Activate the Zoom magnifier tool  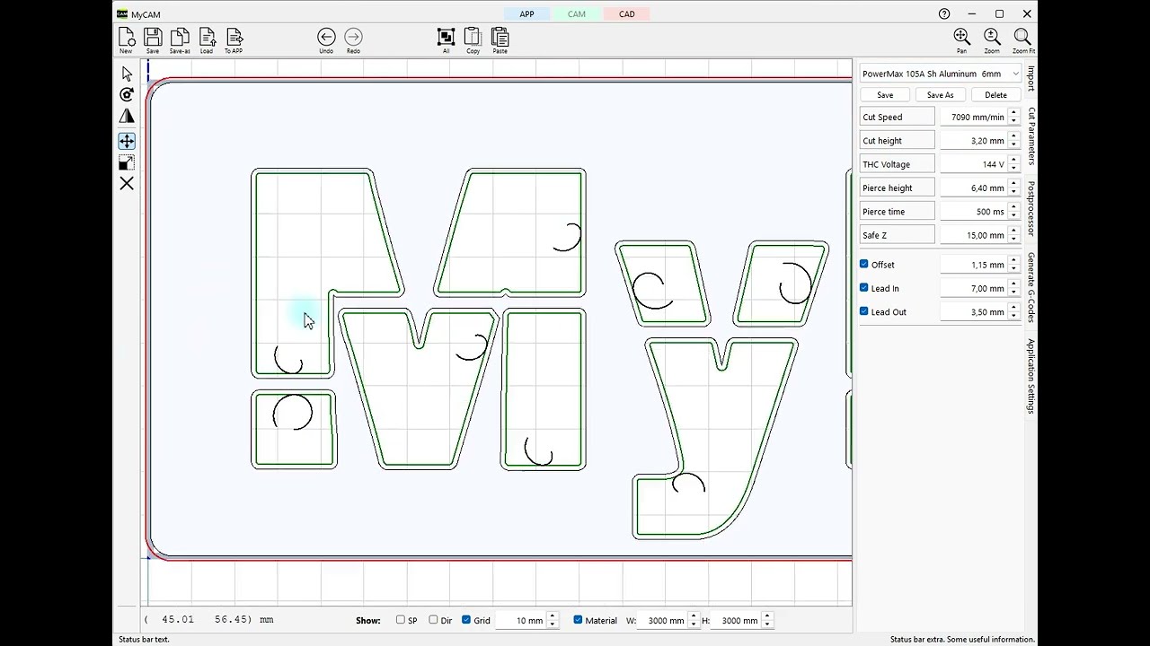click(x=992, y=39)
